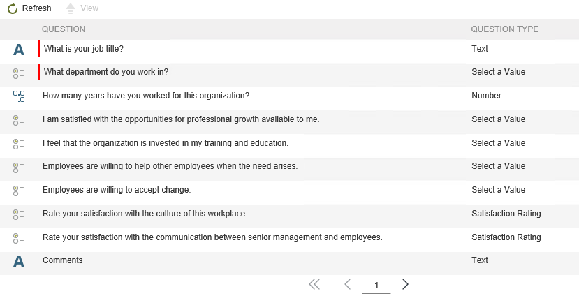The width and height of the screenshot is (579, 296).
Task: Click select-value icon beside department question
Action: coord(19,73)
